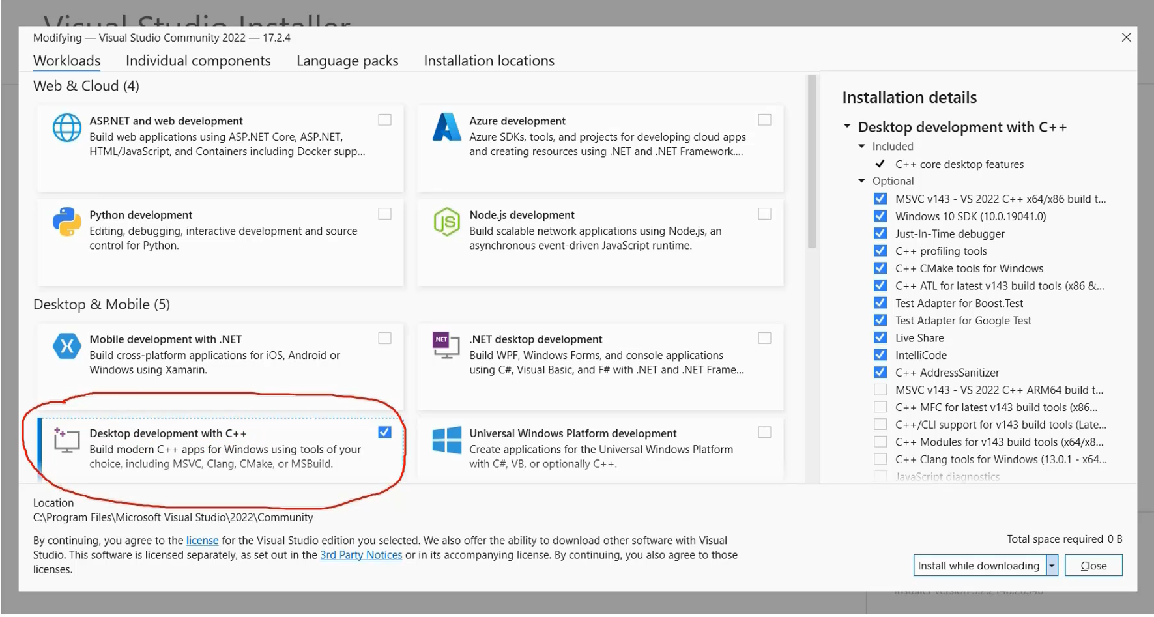Check the Python development workload

coord(385,214)
